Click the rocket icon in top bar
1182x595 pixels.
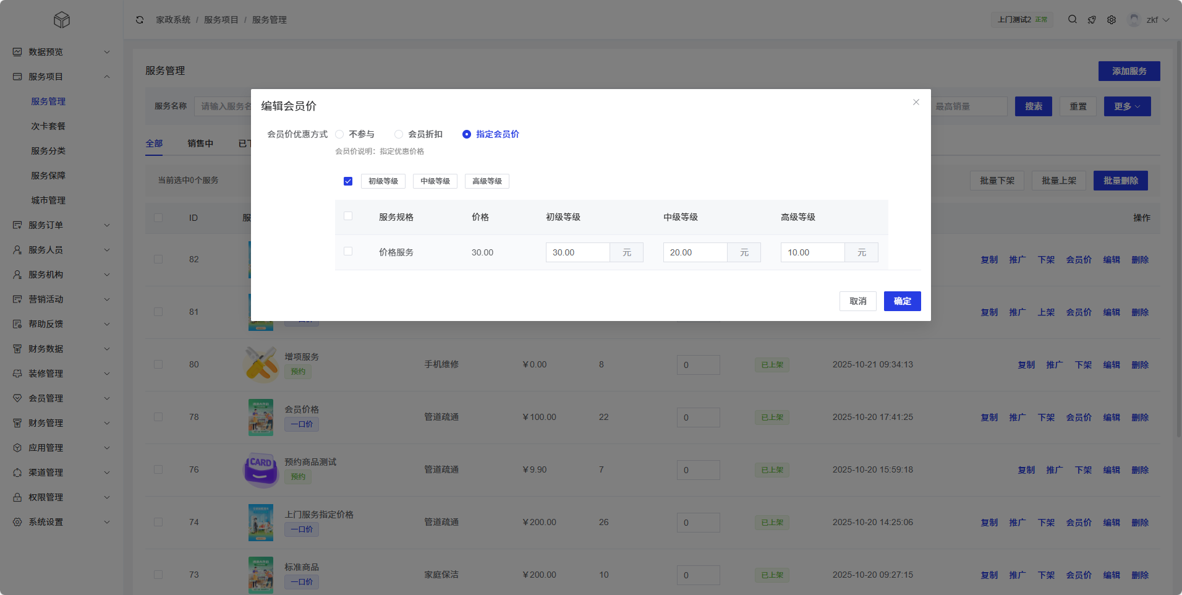coord(1092,20)
